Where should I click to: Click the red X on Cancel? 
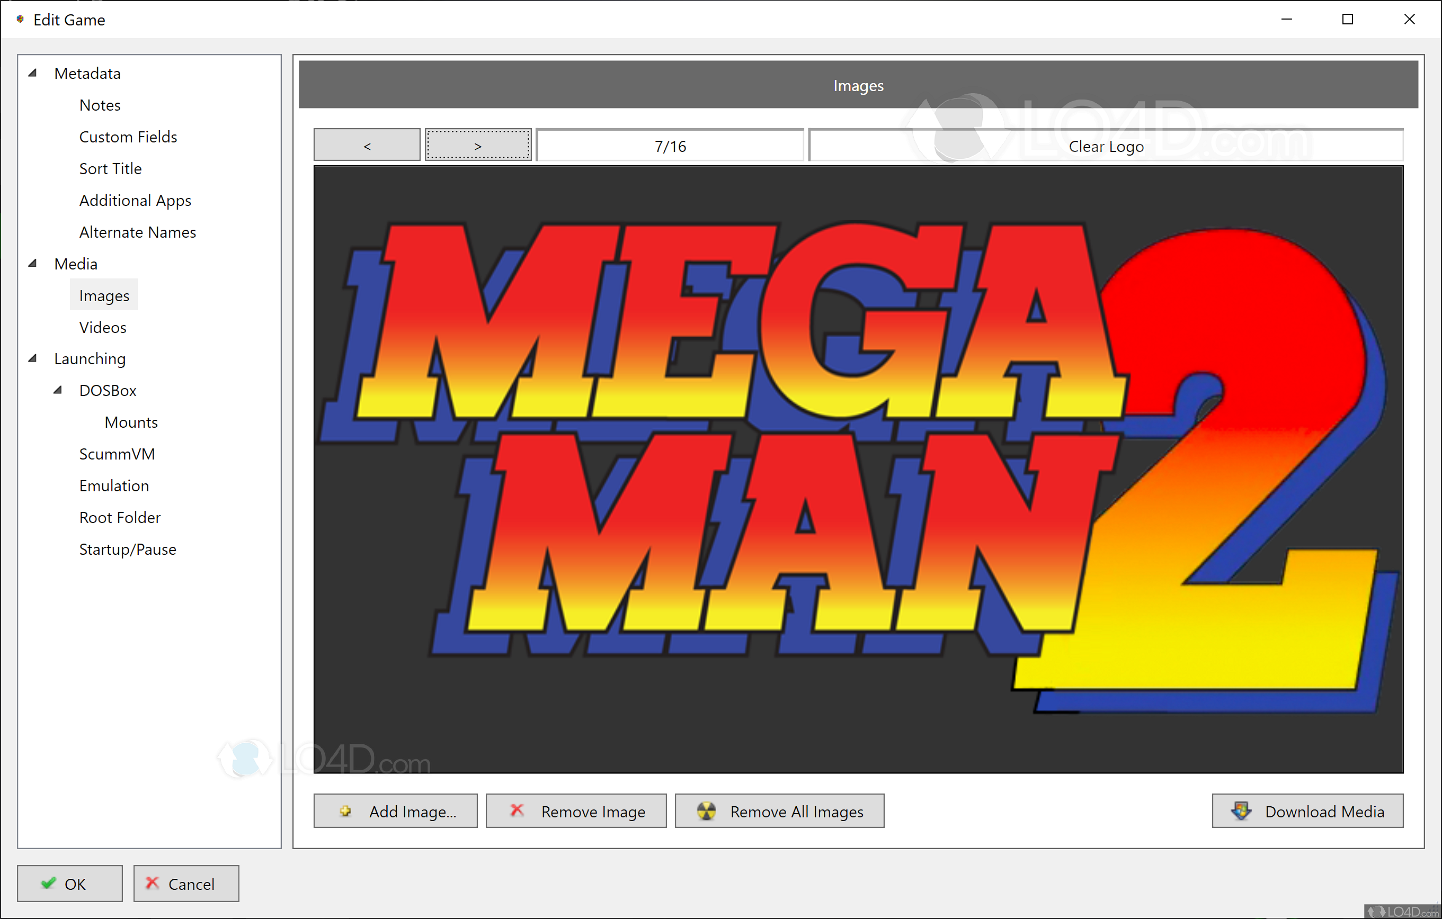(153, 883)
